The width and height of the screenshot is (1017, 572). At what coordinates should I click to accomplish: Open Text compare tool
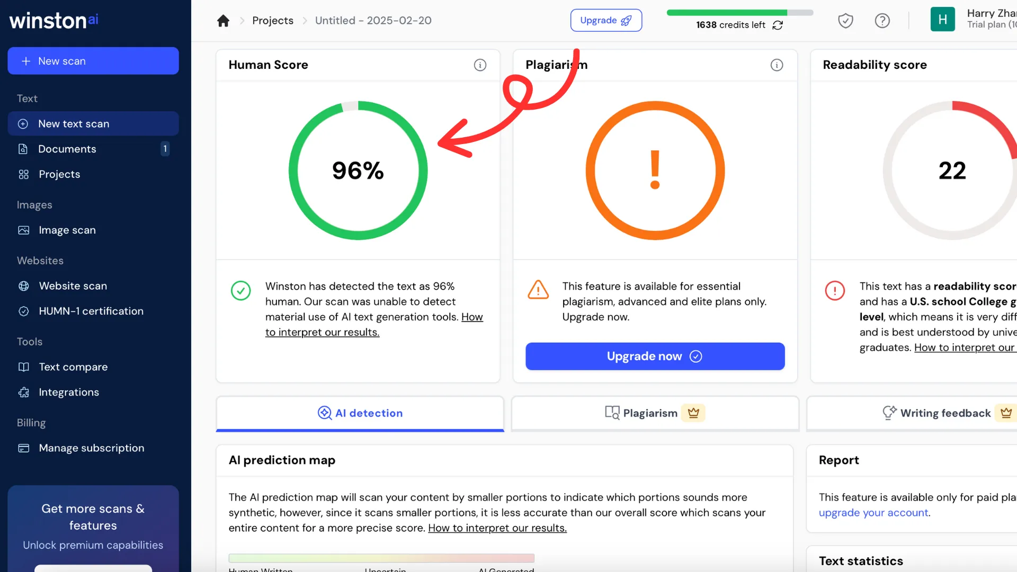[73, 367]
